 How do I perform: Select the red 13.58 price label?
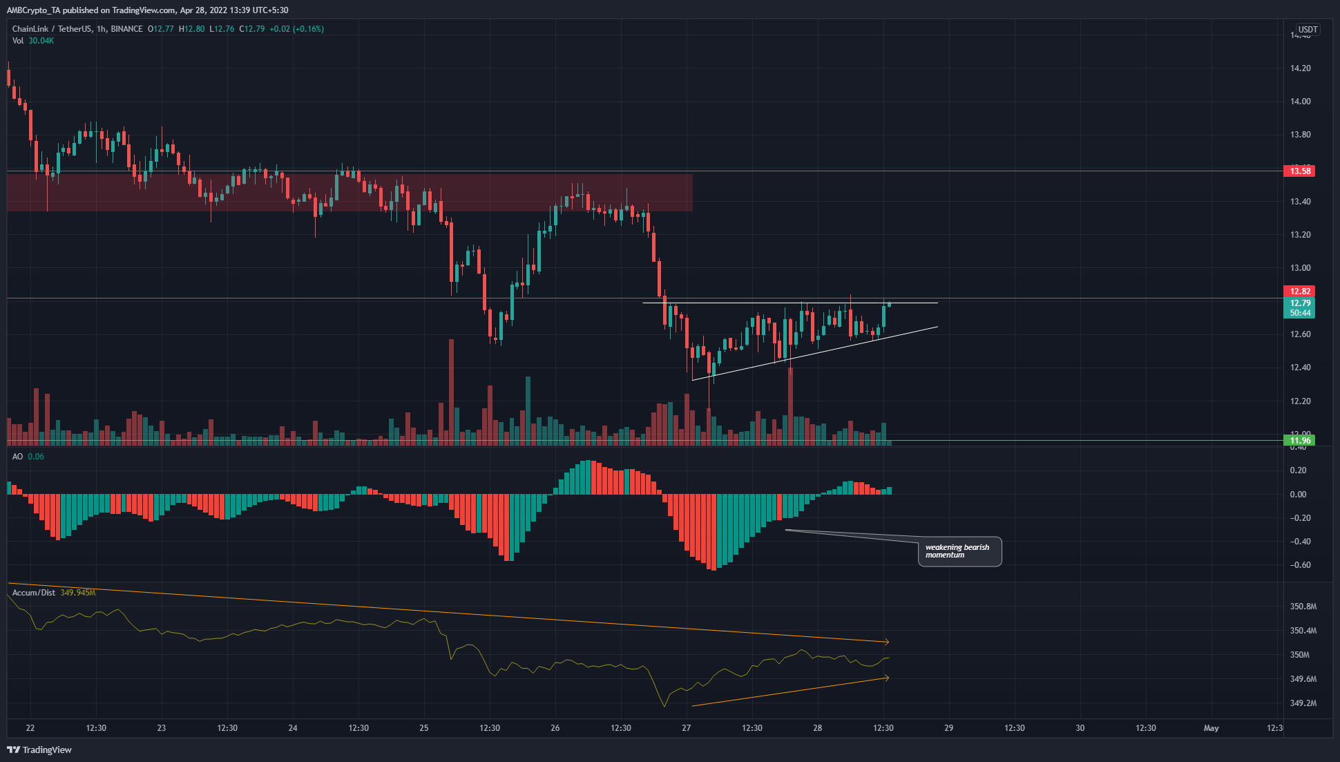pos(1300,171)
